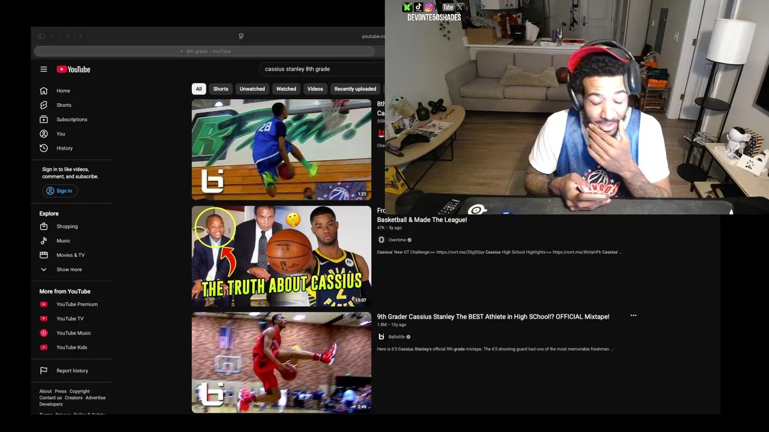
Task: Select the All filter chip
Action: click(198, 89)
